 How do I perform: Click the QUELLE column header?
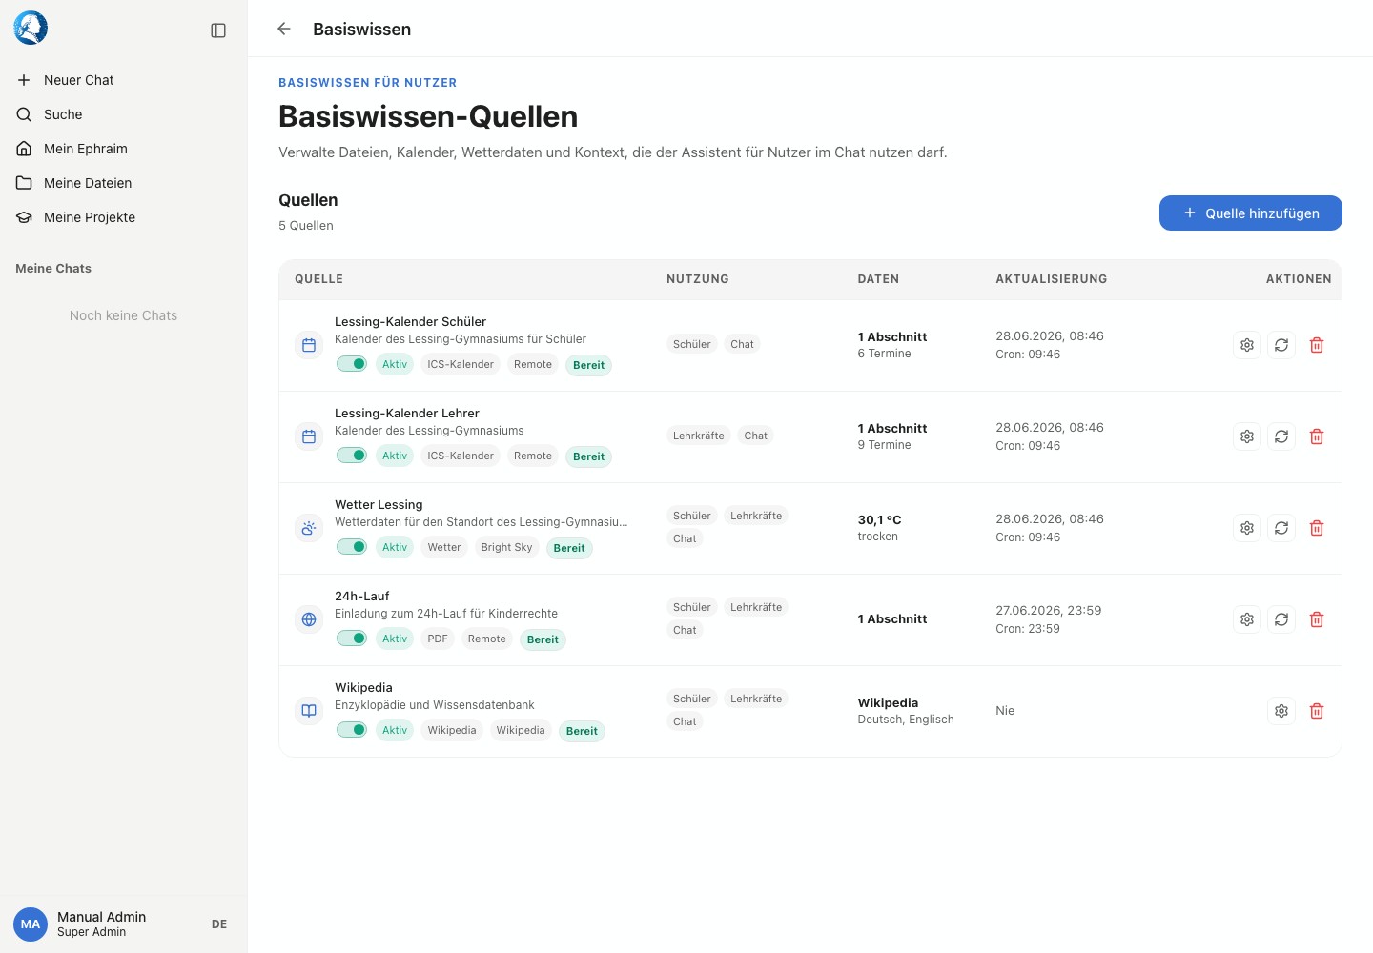318,279
